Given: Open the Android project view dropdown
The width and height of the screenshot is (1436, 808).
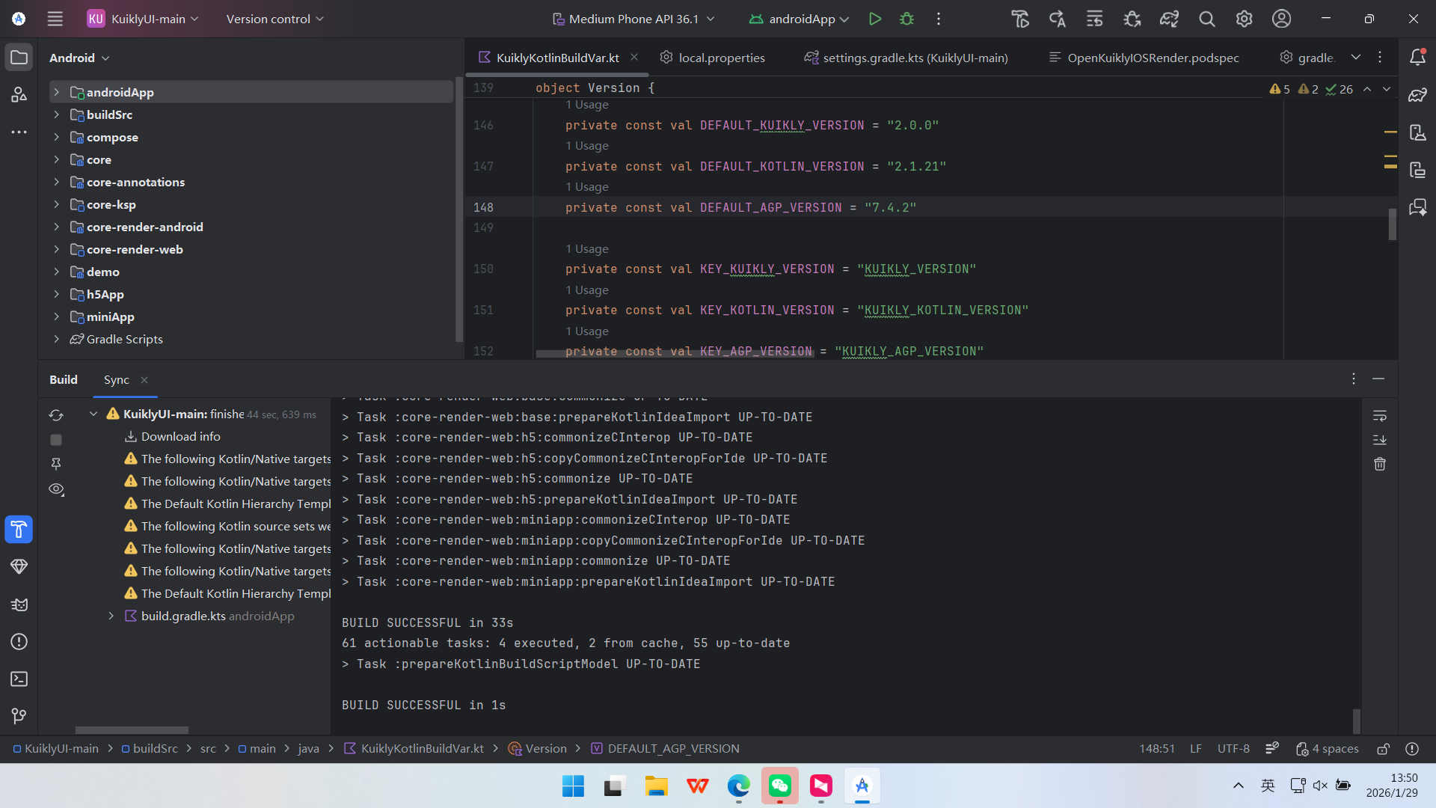Looking at the screenshot, I should 79,58.
